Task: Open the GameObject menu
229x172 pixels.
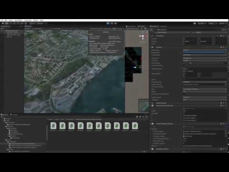Action: pyautogui.click(x=18, y=21)
